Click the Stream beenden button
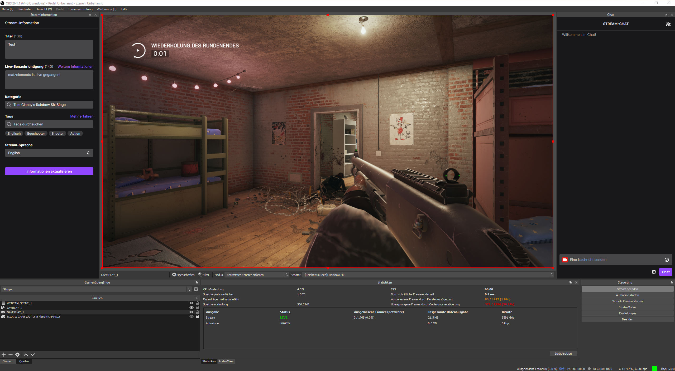Viewport: 675px width, 371px height. (x=627, y=289)
